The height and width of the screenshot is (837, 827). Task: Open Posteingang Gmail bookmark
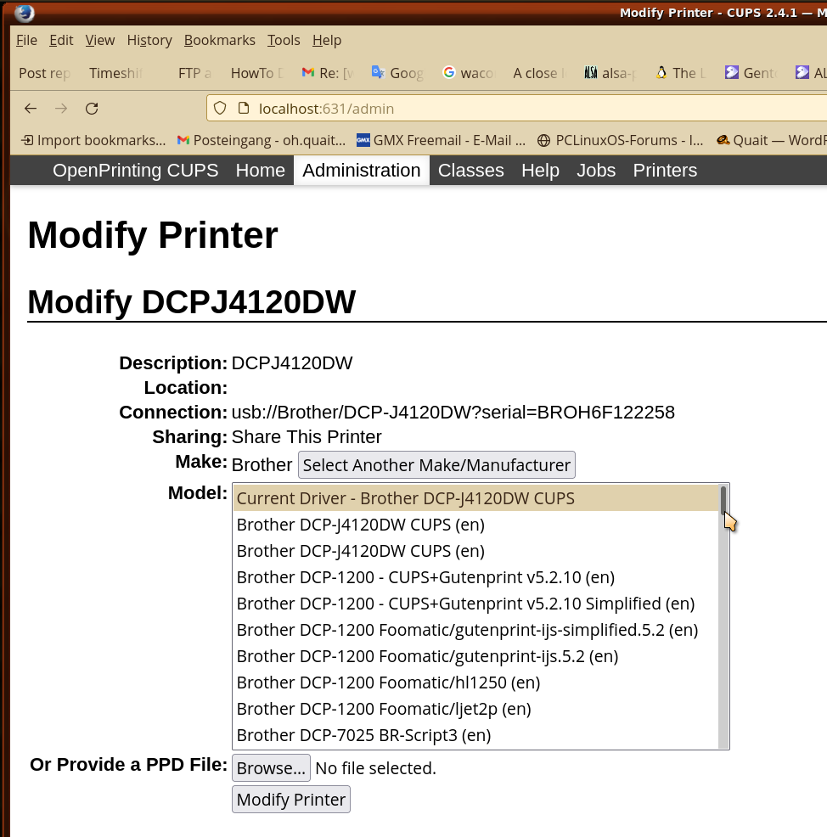pyautogui.click(x=261, y=140)
